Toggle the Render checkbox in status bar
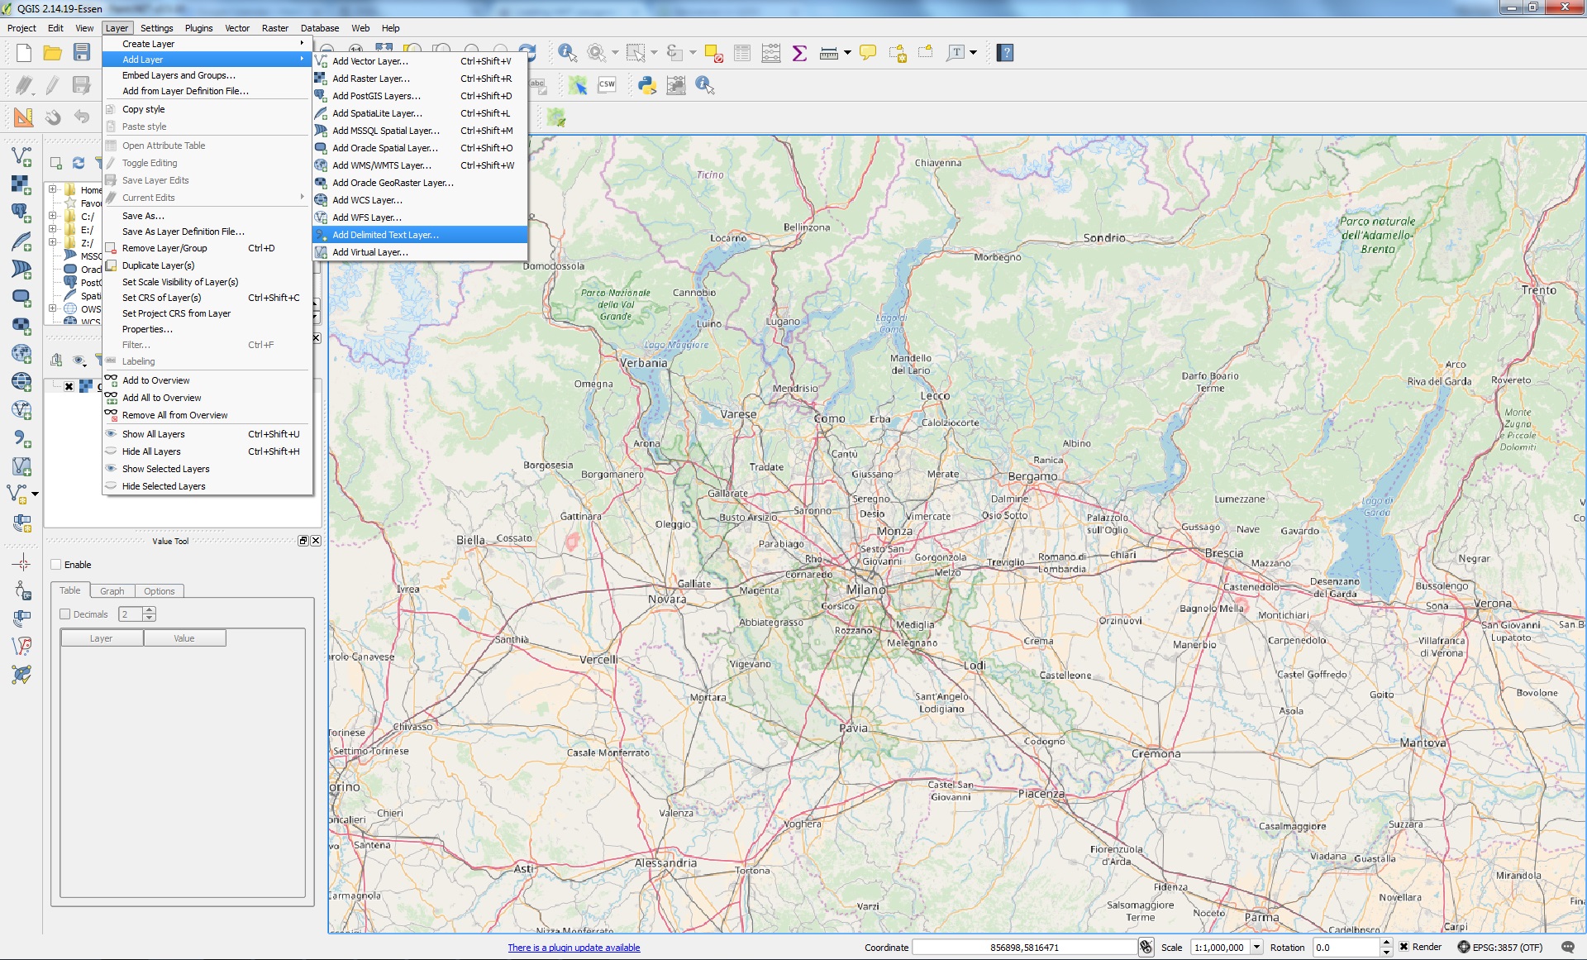The width and height of the screenshot is (1587, 960). click(1404, 947)
